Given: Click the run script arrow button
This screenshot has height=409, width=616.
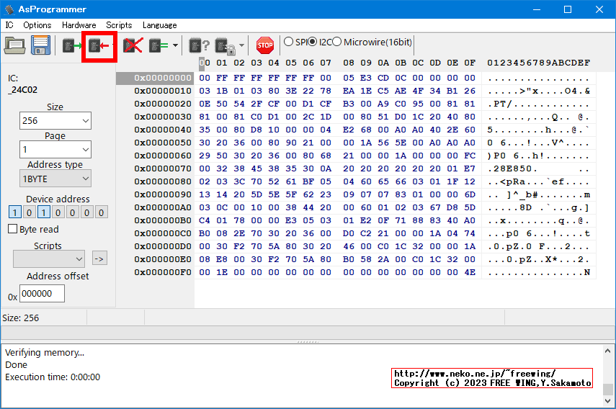Looking at the screenshot, I should (x=99, y=259).
